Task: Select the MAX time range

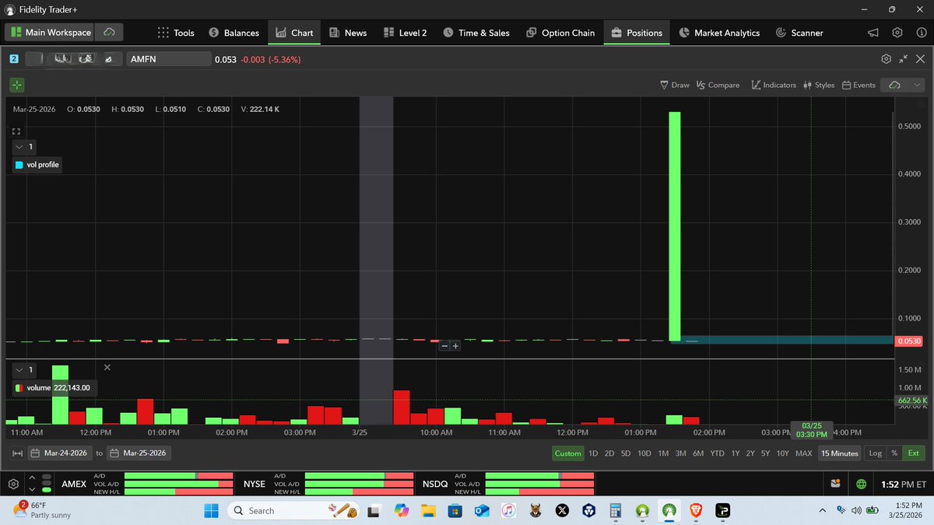Action: click(x=803, y=453)
